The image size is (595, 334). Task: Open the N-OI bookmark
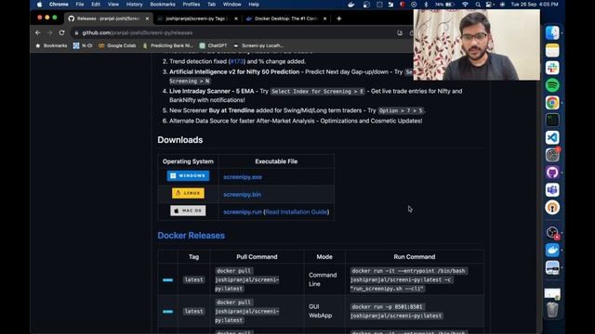(x=83, y=45)
